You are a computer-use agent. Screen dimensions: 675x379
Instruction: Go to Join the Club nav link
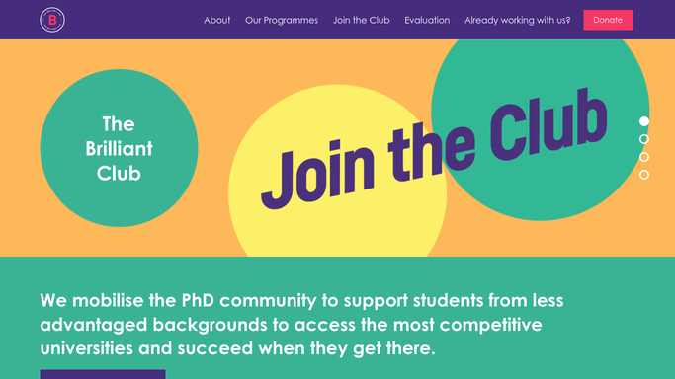(361, 20)
